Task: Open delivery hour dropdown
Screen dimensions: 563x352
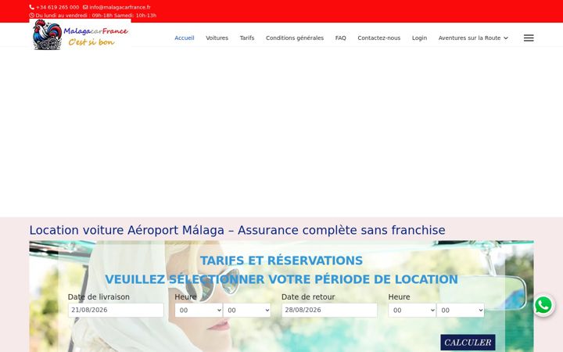Action: [199, 311]
